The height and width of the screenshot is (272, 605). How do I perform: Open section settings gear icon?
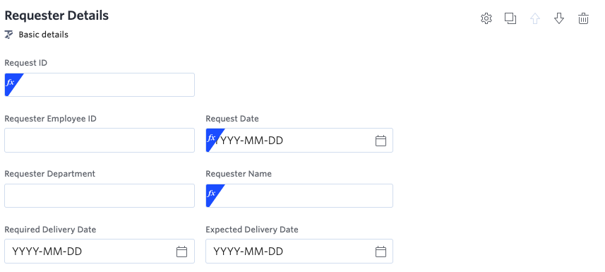click(x=486, y=18)
